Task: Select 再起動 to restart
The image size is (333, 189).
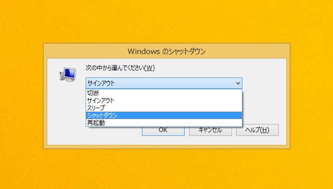Action: tap(164, 123)
